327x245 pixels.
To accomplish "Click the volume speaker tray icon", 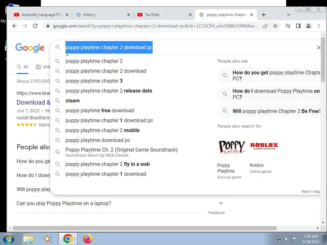I will pos(287,239).
